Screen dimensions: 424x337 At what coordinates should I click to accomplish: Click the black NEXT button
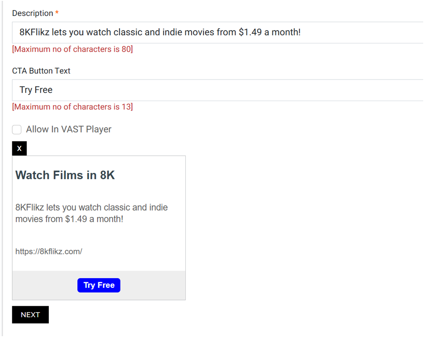[x=30, y=315]
